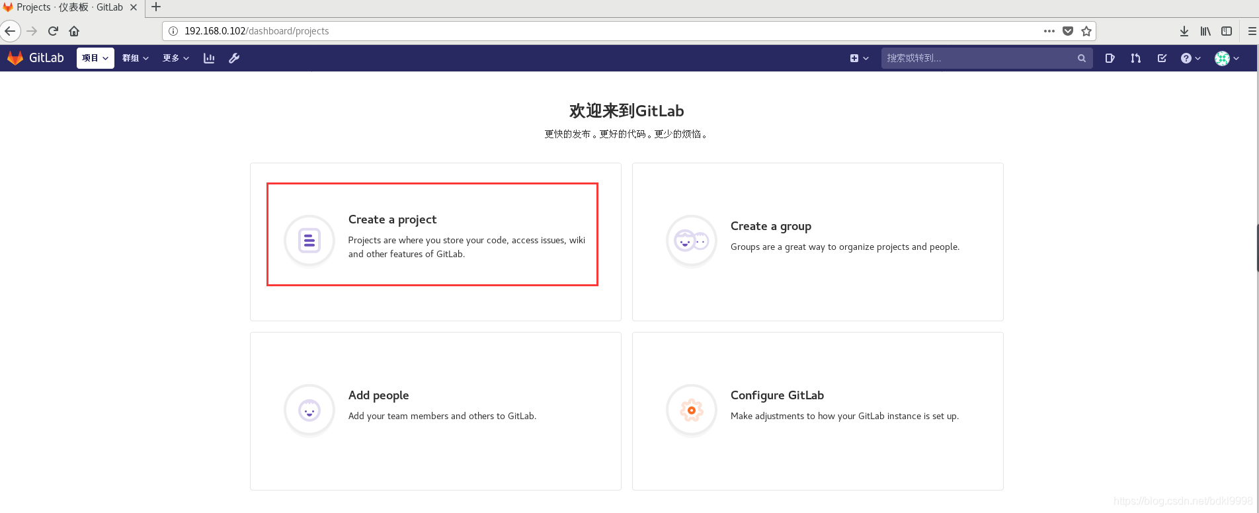Click the GitLab fox logo
The height and width of the screenshot is (513, 1259).
(15, 58)
